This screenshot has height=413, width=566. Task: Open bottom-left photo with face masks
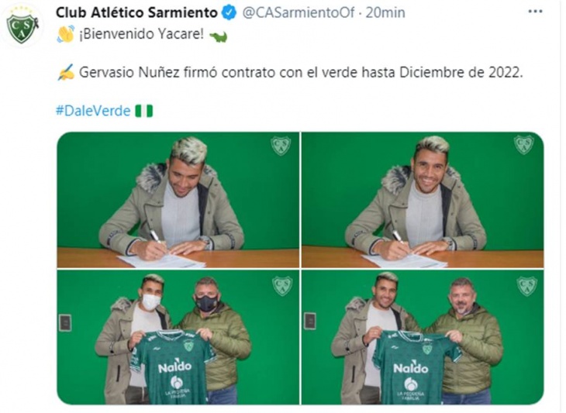pos(178,337)
